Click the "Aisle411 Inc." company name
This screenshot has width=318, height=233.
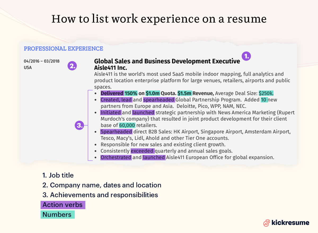click(111, 68)
